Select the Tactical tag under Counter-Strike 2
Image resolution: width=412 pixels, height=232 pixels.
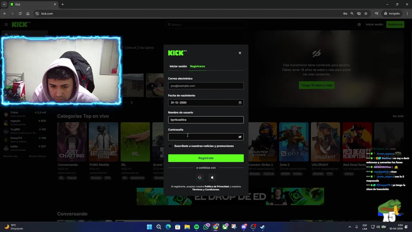[x=268, y=174]
